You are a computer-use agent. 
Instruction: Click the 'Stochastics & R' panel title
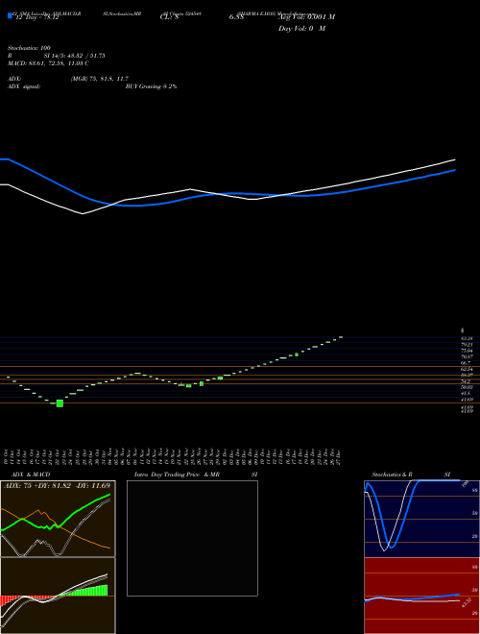[392, 475]
